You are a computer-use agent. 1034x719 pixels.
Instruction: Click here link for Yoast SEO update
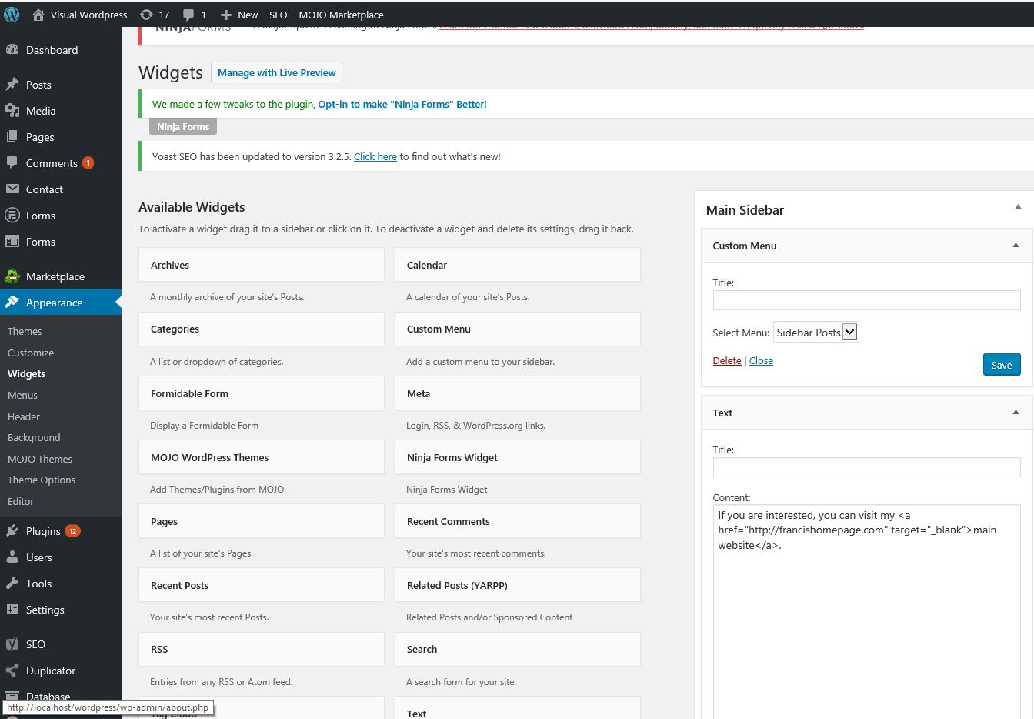pyautogui.click(x=375, y=156)
